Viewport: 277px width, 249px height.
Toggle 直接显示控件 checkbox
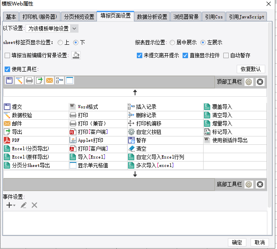[186, 56]
